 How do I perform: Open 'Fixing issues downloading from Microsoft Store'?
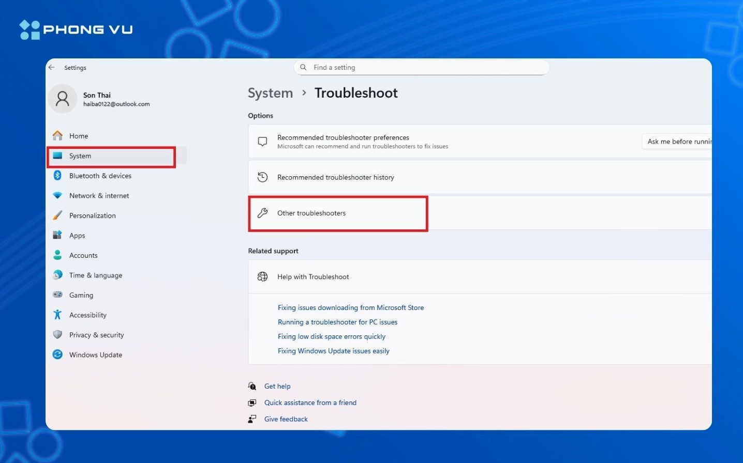point(351,307)
